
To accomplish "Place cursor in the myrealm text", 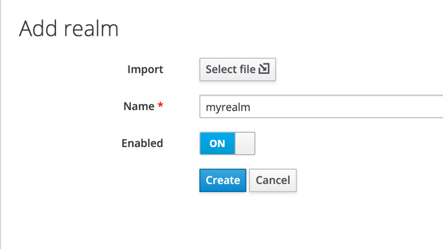I will pos(228,107).
